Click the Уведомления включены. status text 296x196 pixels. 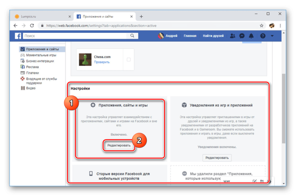(217, 147)
